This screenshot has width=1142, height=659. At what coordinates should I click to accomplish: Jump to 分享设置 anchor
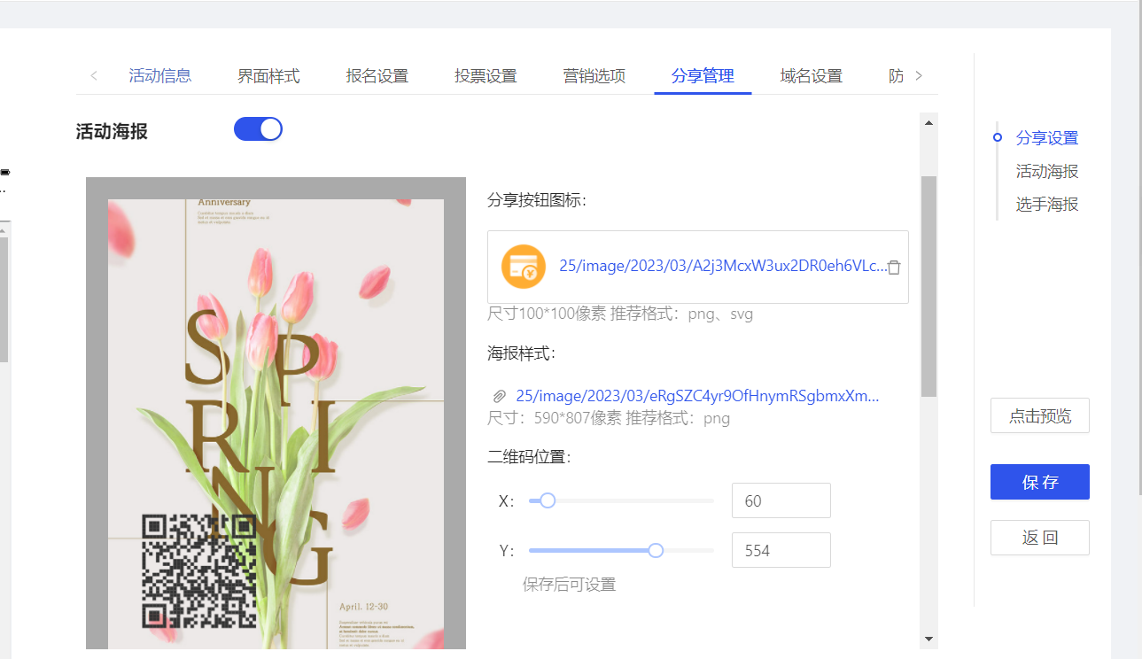[1047, 138]
